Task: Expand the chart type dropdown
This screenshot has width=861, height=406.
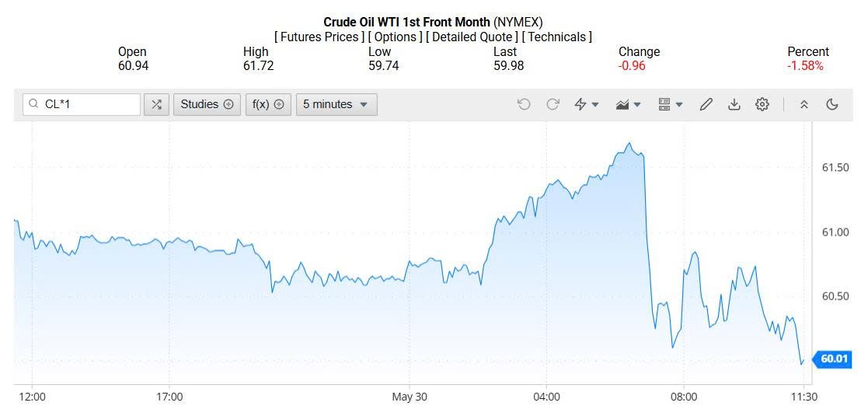Action: [x=628, y=104]
